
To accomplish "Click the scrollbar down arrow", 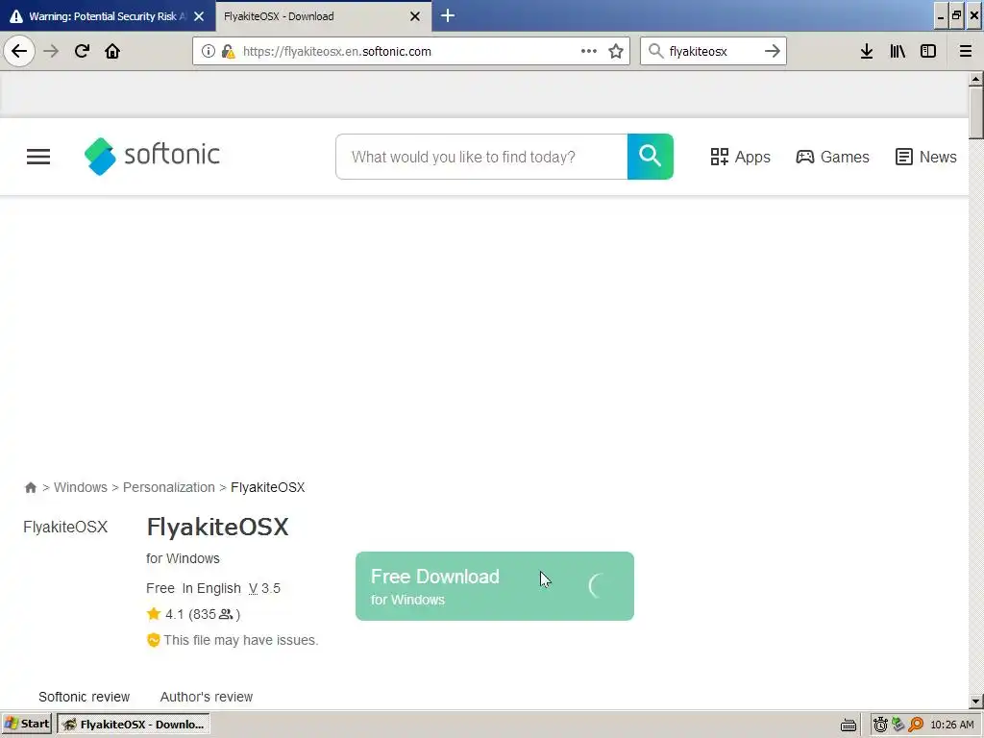I will pos(975,701).
